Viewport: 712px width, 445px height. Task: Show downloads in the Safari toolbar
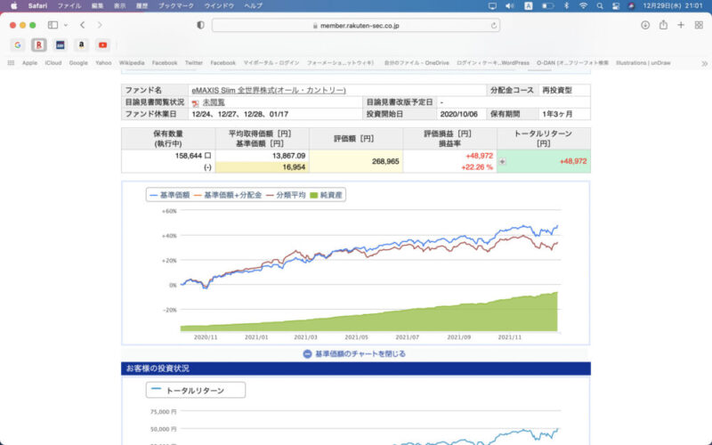point(645,25)
